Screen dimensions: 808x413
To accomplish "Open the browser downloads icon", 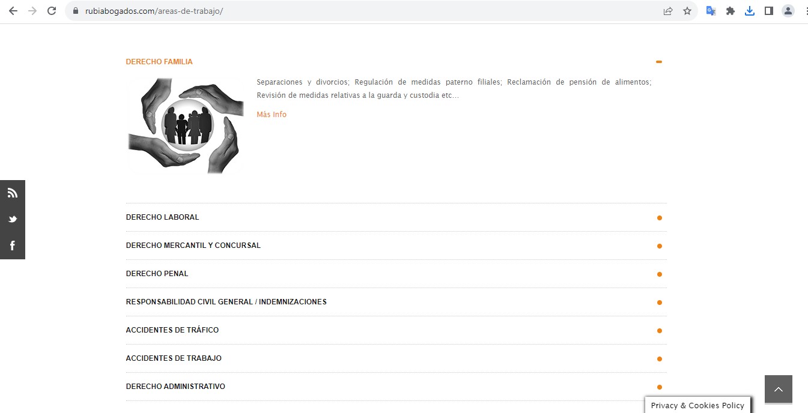I will click(x=750, y=11).
